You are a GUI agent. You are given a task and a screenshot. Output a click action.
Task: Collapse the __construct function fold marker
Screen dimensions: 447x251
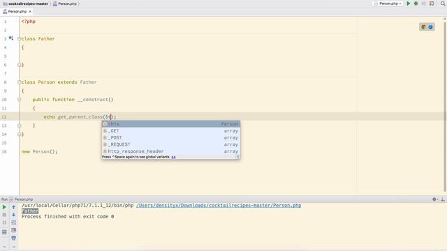click(x=19, y=100)
